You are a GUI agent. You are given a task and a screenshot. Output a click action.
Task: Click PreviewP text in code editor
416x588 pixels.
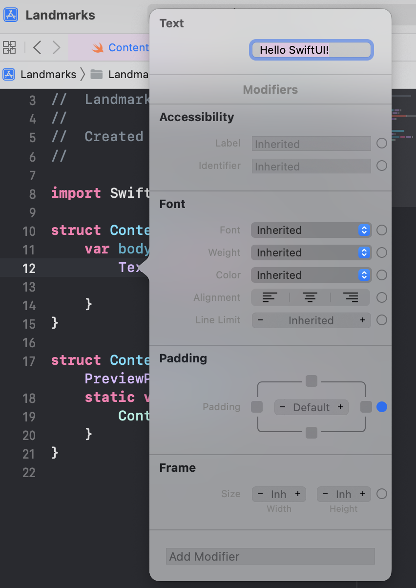pos(117,378)
